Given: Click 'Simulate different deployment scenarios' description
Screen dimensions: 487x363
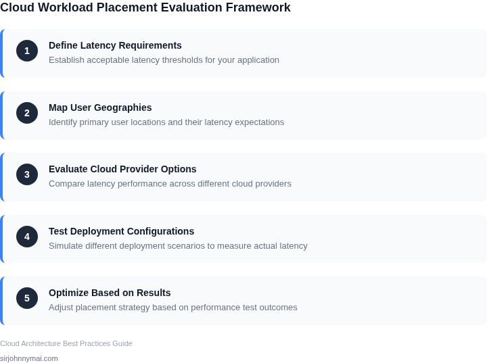Looking at the screenshot, I should point(178,245).
